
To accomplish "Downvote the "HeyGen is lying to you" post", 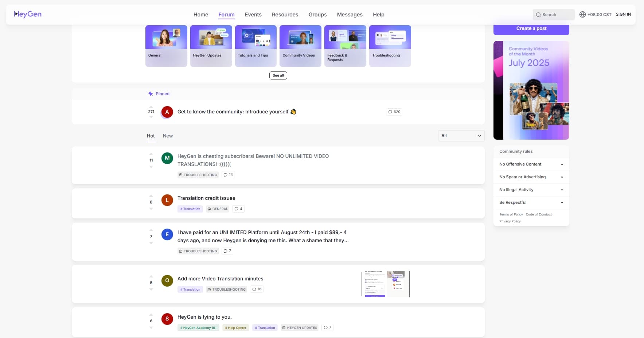I will click(151, 327).
